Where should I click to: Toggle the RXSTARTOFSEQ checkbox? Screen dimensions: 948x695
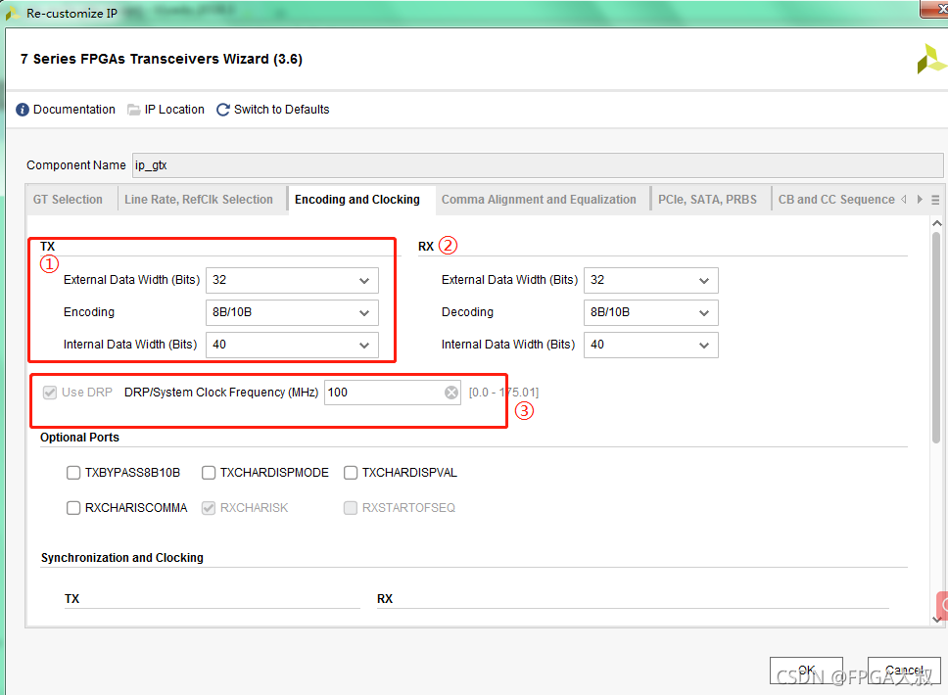[351, 508]
